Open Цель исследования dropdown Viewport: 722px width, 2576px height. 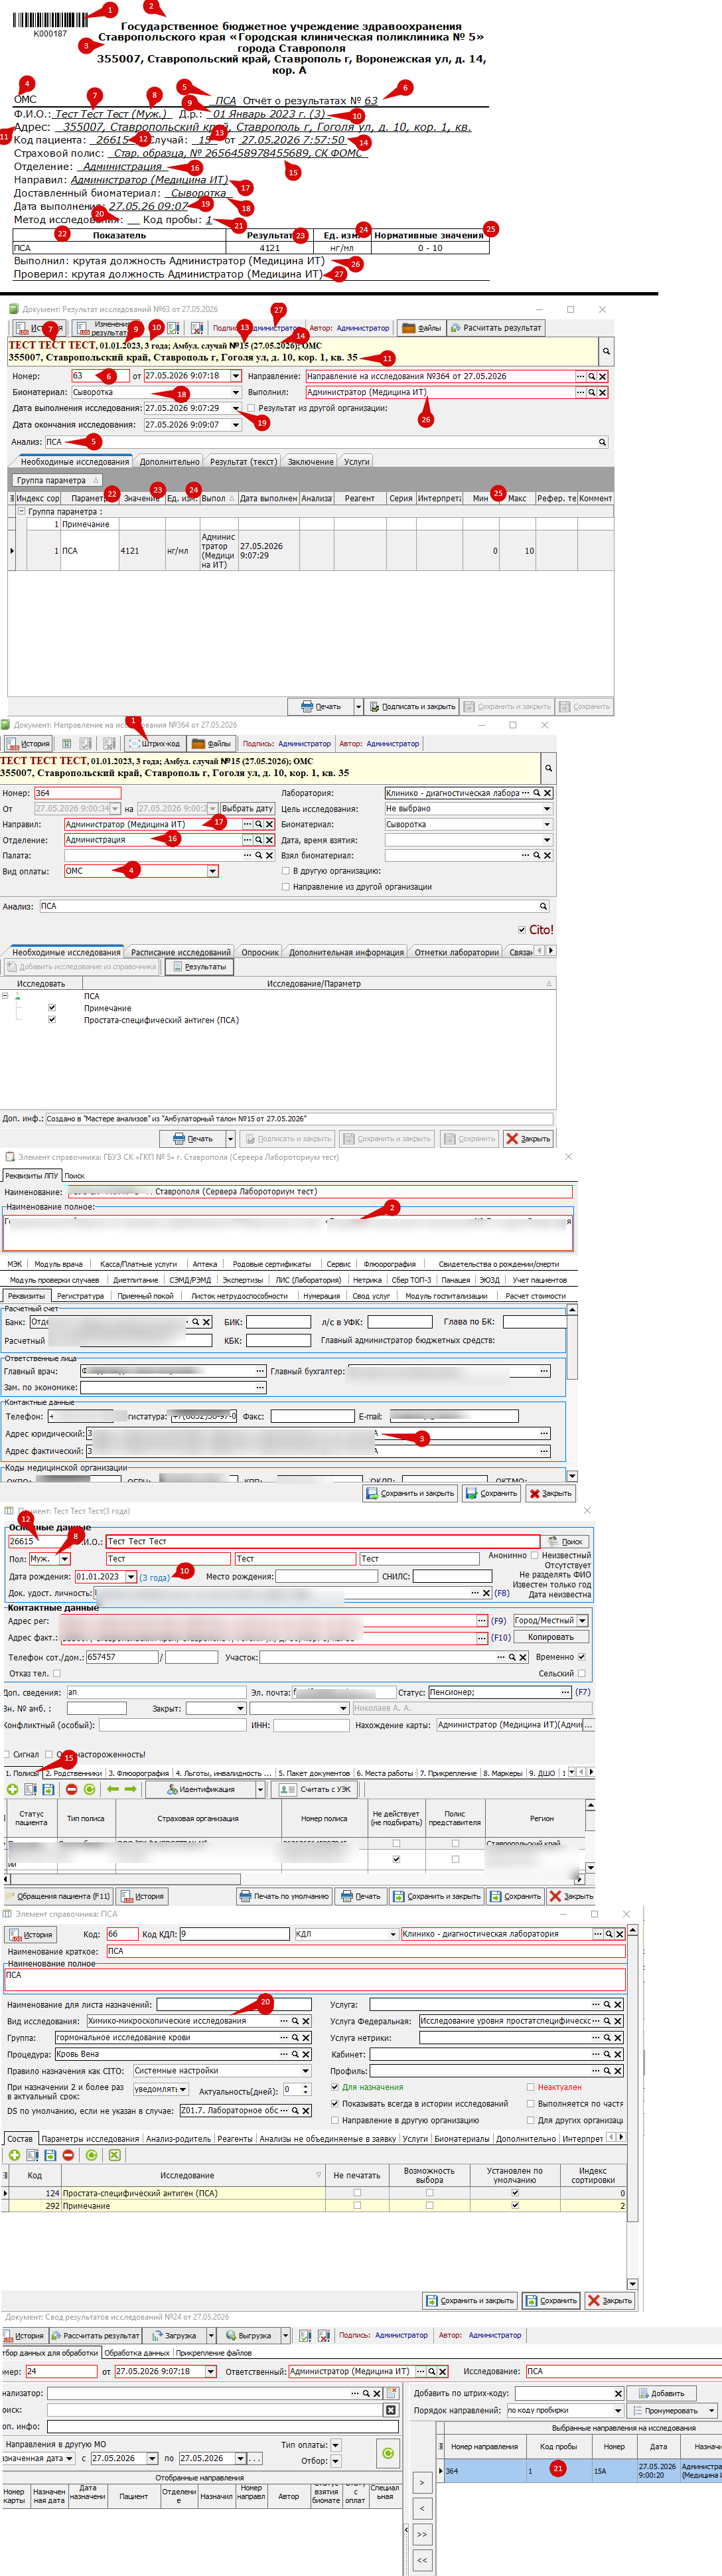point(547,809)
